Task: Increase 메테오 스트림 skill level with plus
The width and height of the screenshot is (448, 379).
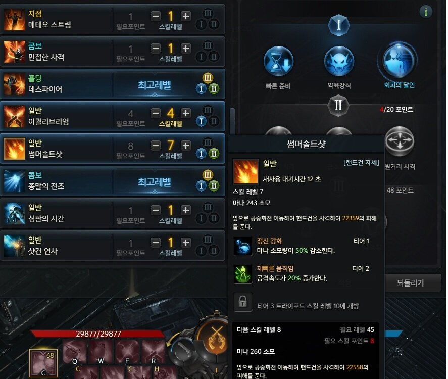Action: pos(186,16)
